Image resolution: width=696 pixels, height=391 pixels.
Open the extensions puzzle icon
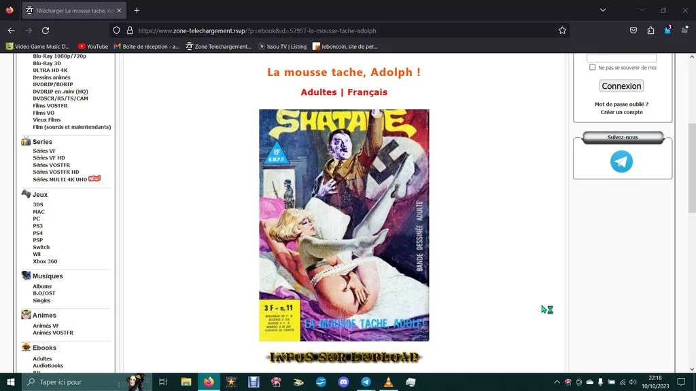(x=650, y=31)
